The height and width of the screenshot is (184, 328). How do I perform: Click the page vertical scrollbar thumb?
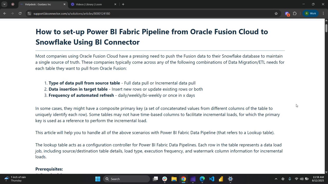coord(326,28)
